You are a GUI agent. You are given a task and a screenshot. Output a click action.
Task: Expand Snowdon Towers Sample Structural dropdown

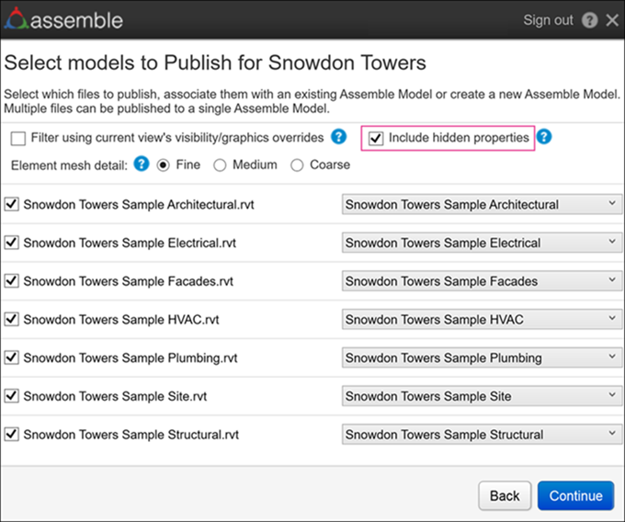click(x=481, y=435)
